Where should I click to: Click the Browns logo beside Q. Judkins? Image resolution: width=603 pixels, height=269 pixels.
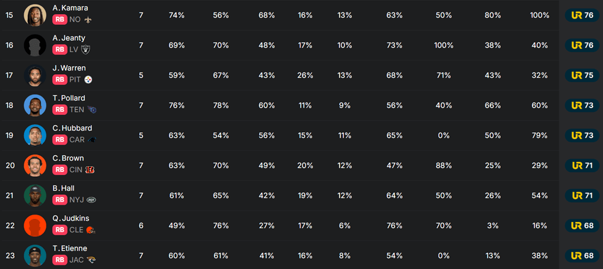(x=92, y=229)
